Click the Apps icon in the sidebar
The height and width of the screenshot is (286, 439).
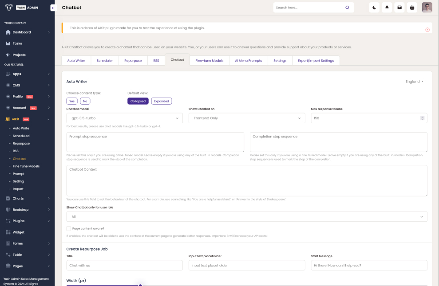tap(8, 74)
